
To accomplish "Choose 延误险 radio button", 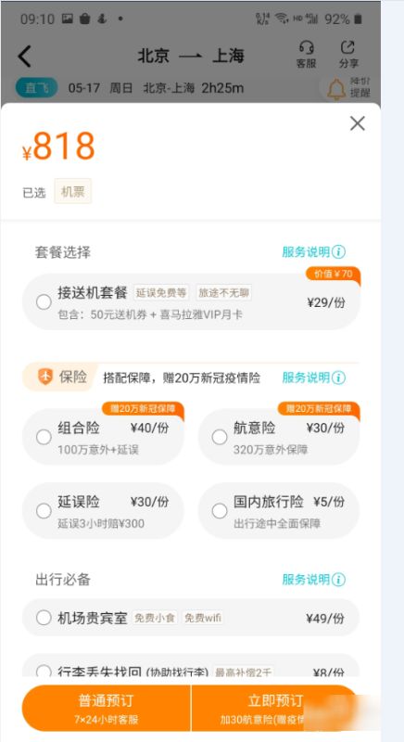I will 44,511.
